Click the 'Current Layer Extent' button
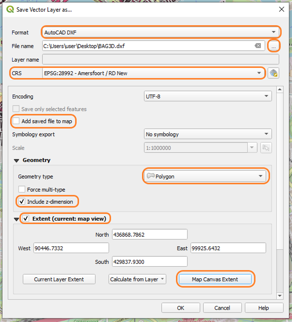Viewport: 292px width, 322px height. tap(59, 279)
